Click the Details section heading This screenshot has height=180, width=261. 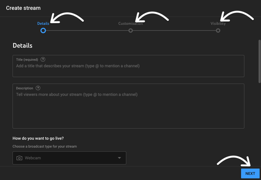click(x=23, y=45)
